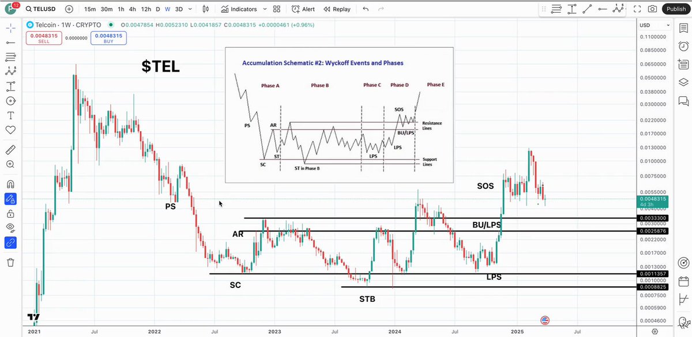Click the Publish button

pos(675,9)
